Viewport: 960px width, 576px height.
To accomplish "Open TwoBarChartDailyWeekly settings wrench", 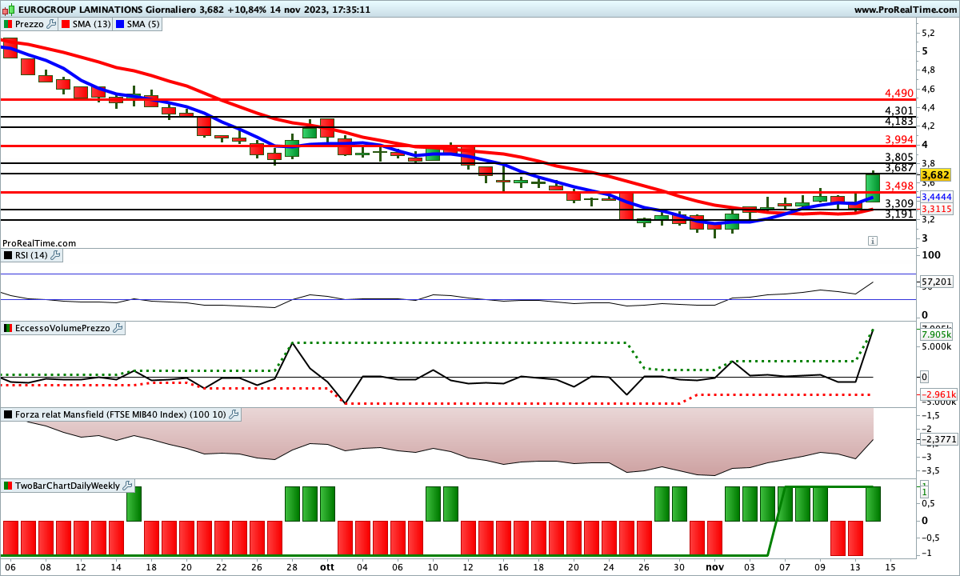I will [129, 486].
